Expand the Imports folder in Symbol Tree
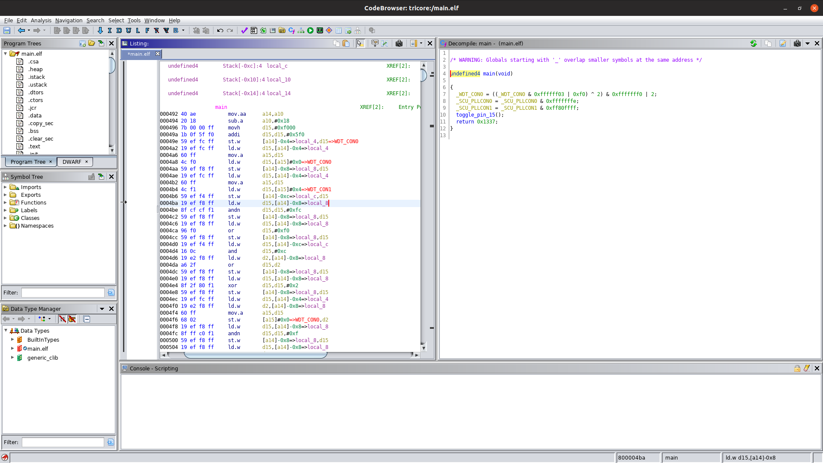 5,187
